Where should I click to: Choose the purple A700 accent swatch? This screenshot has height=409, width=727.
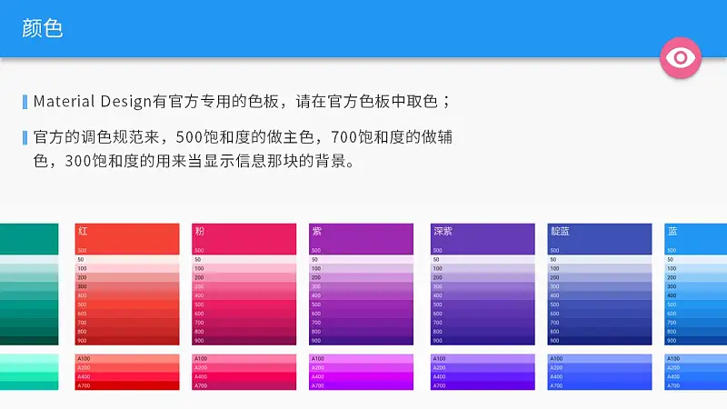(361, 385)
